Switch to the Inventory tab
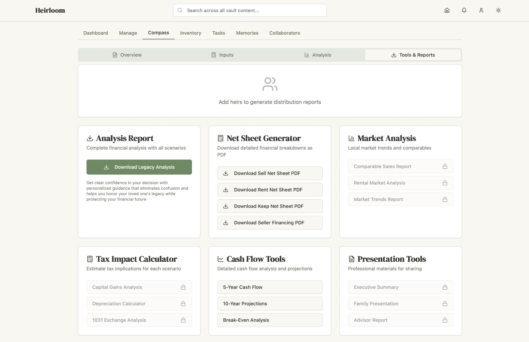 point(190,33)
